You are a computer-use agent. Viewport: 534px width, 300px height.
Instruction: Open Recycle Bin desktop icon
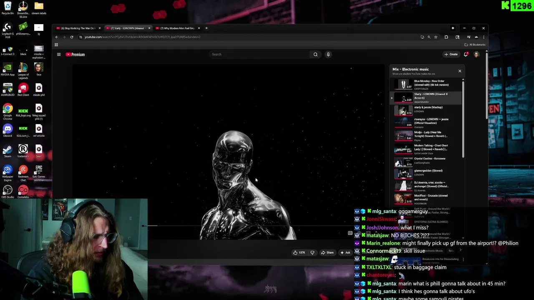(8, 8)
